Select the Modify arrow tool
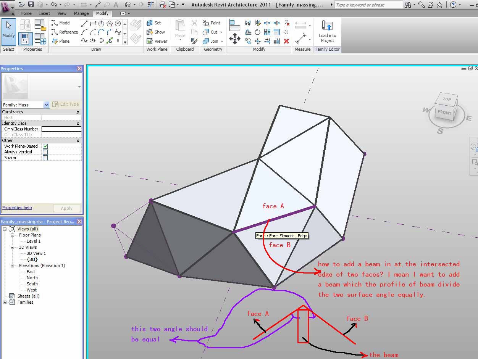The image size is (478, 359). tap(8, 30)
